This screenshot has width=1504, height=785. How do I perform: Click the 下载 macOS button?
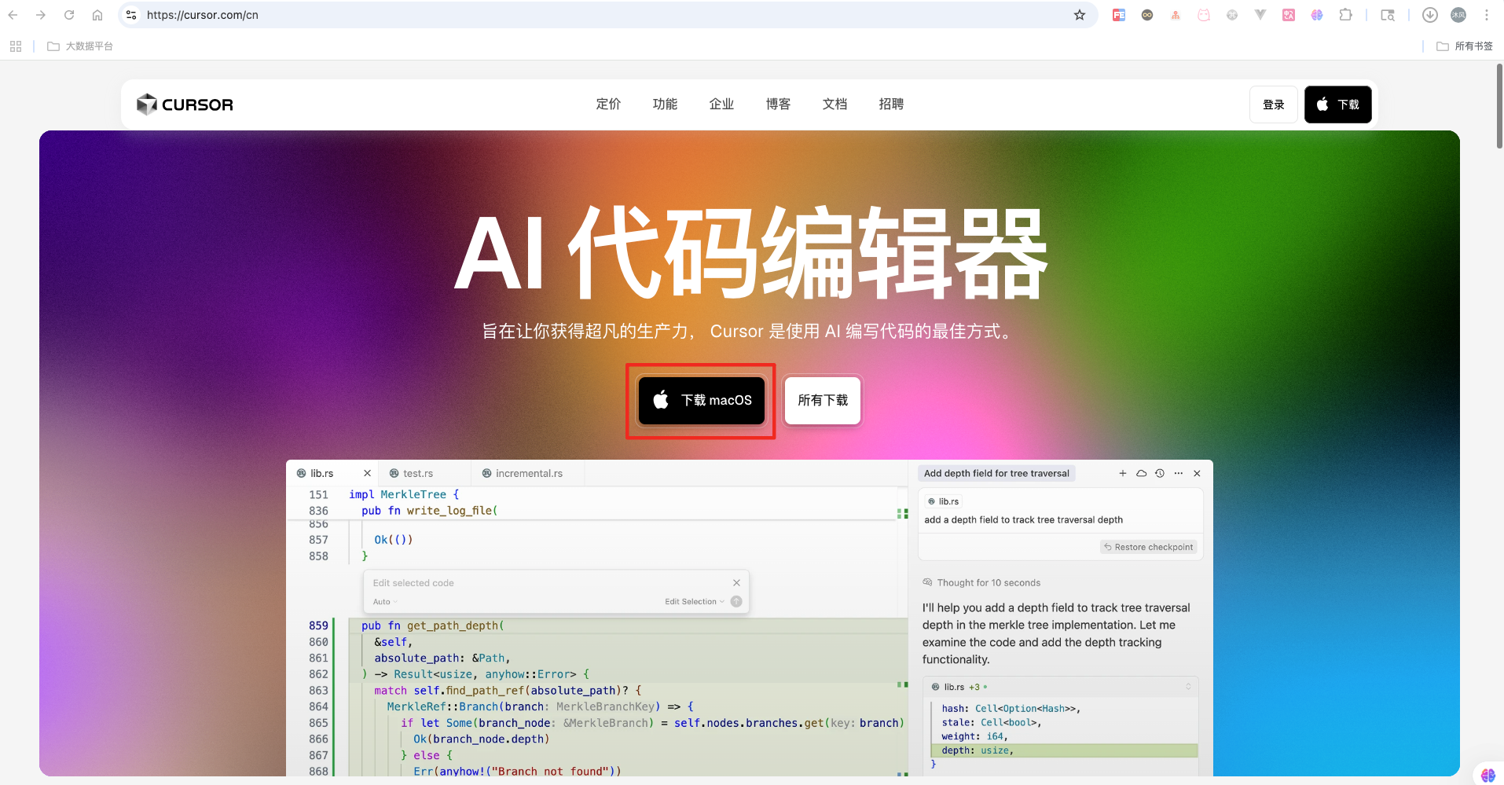pyautogui.click(x=702, y=401)
